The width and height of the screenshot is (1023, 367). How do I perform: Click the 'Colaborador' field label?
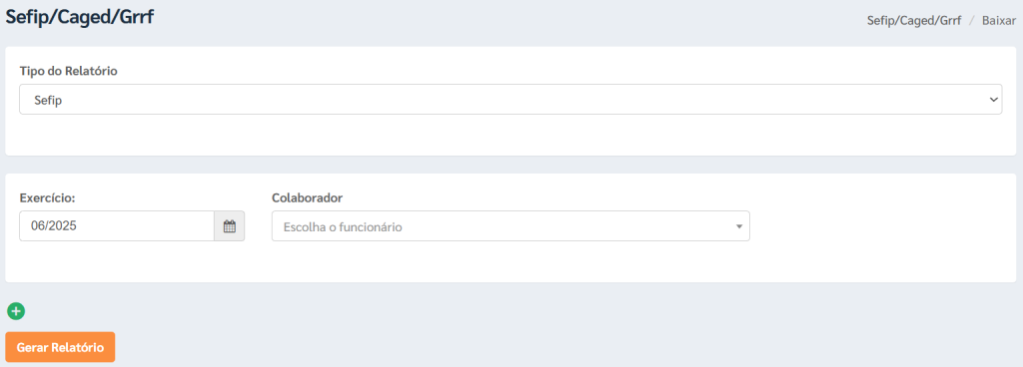coord(308,197)
